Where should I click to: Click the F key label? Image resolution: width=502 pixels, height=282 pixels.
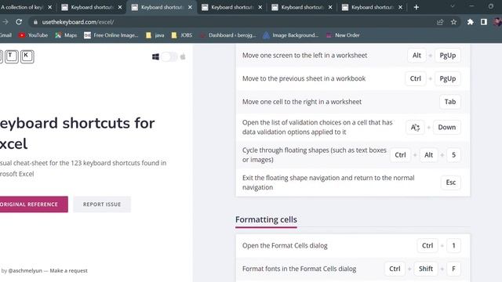pyautogui.click(x=453, y=269)
